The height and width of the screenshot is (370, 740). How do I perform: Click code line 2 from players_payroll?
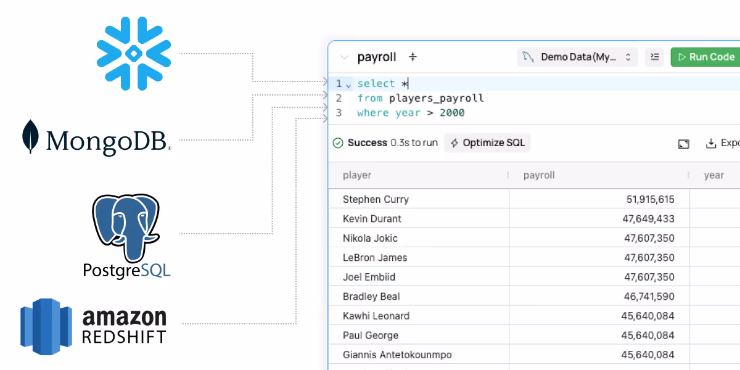(421, 98)
